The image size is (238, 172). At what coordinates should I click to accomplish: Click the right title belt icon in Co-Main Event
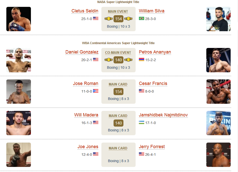point(129,60)
